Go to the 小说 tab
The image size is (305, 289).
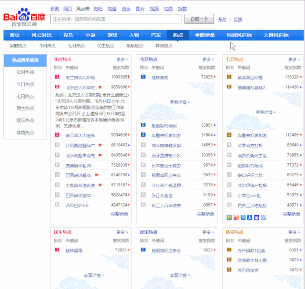[x=90, y=35]
